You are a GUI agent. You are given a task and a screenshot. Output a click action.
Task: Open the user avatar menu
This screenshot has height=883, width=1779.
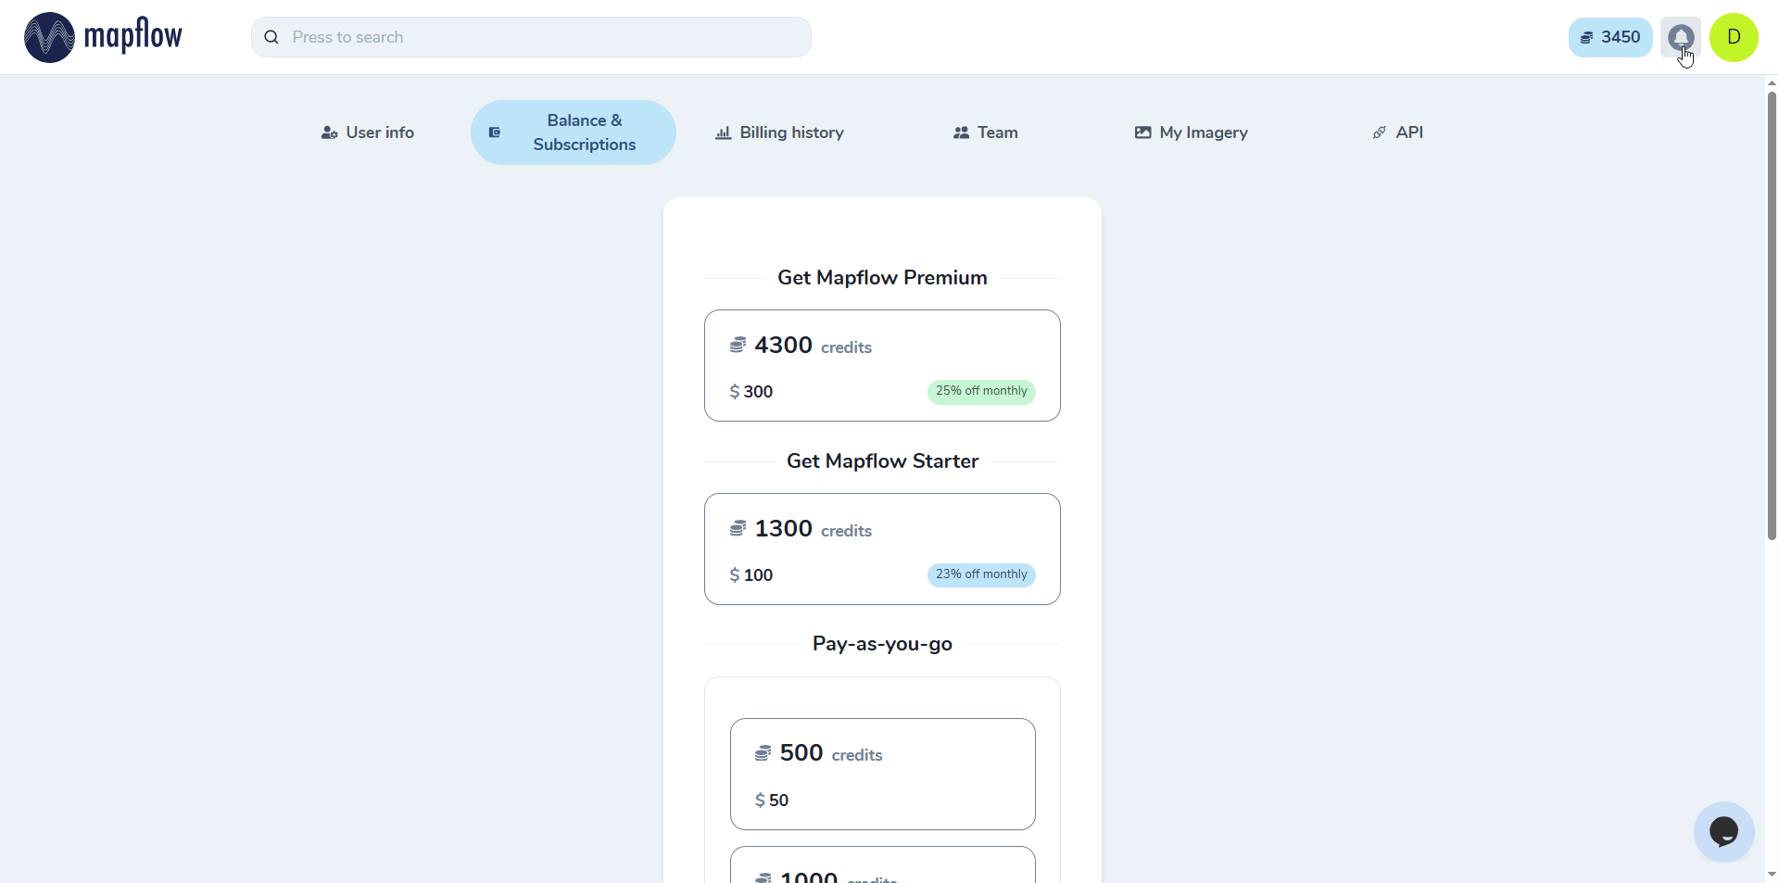point(1734,37)
